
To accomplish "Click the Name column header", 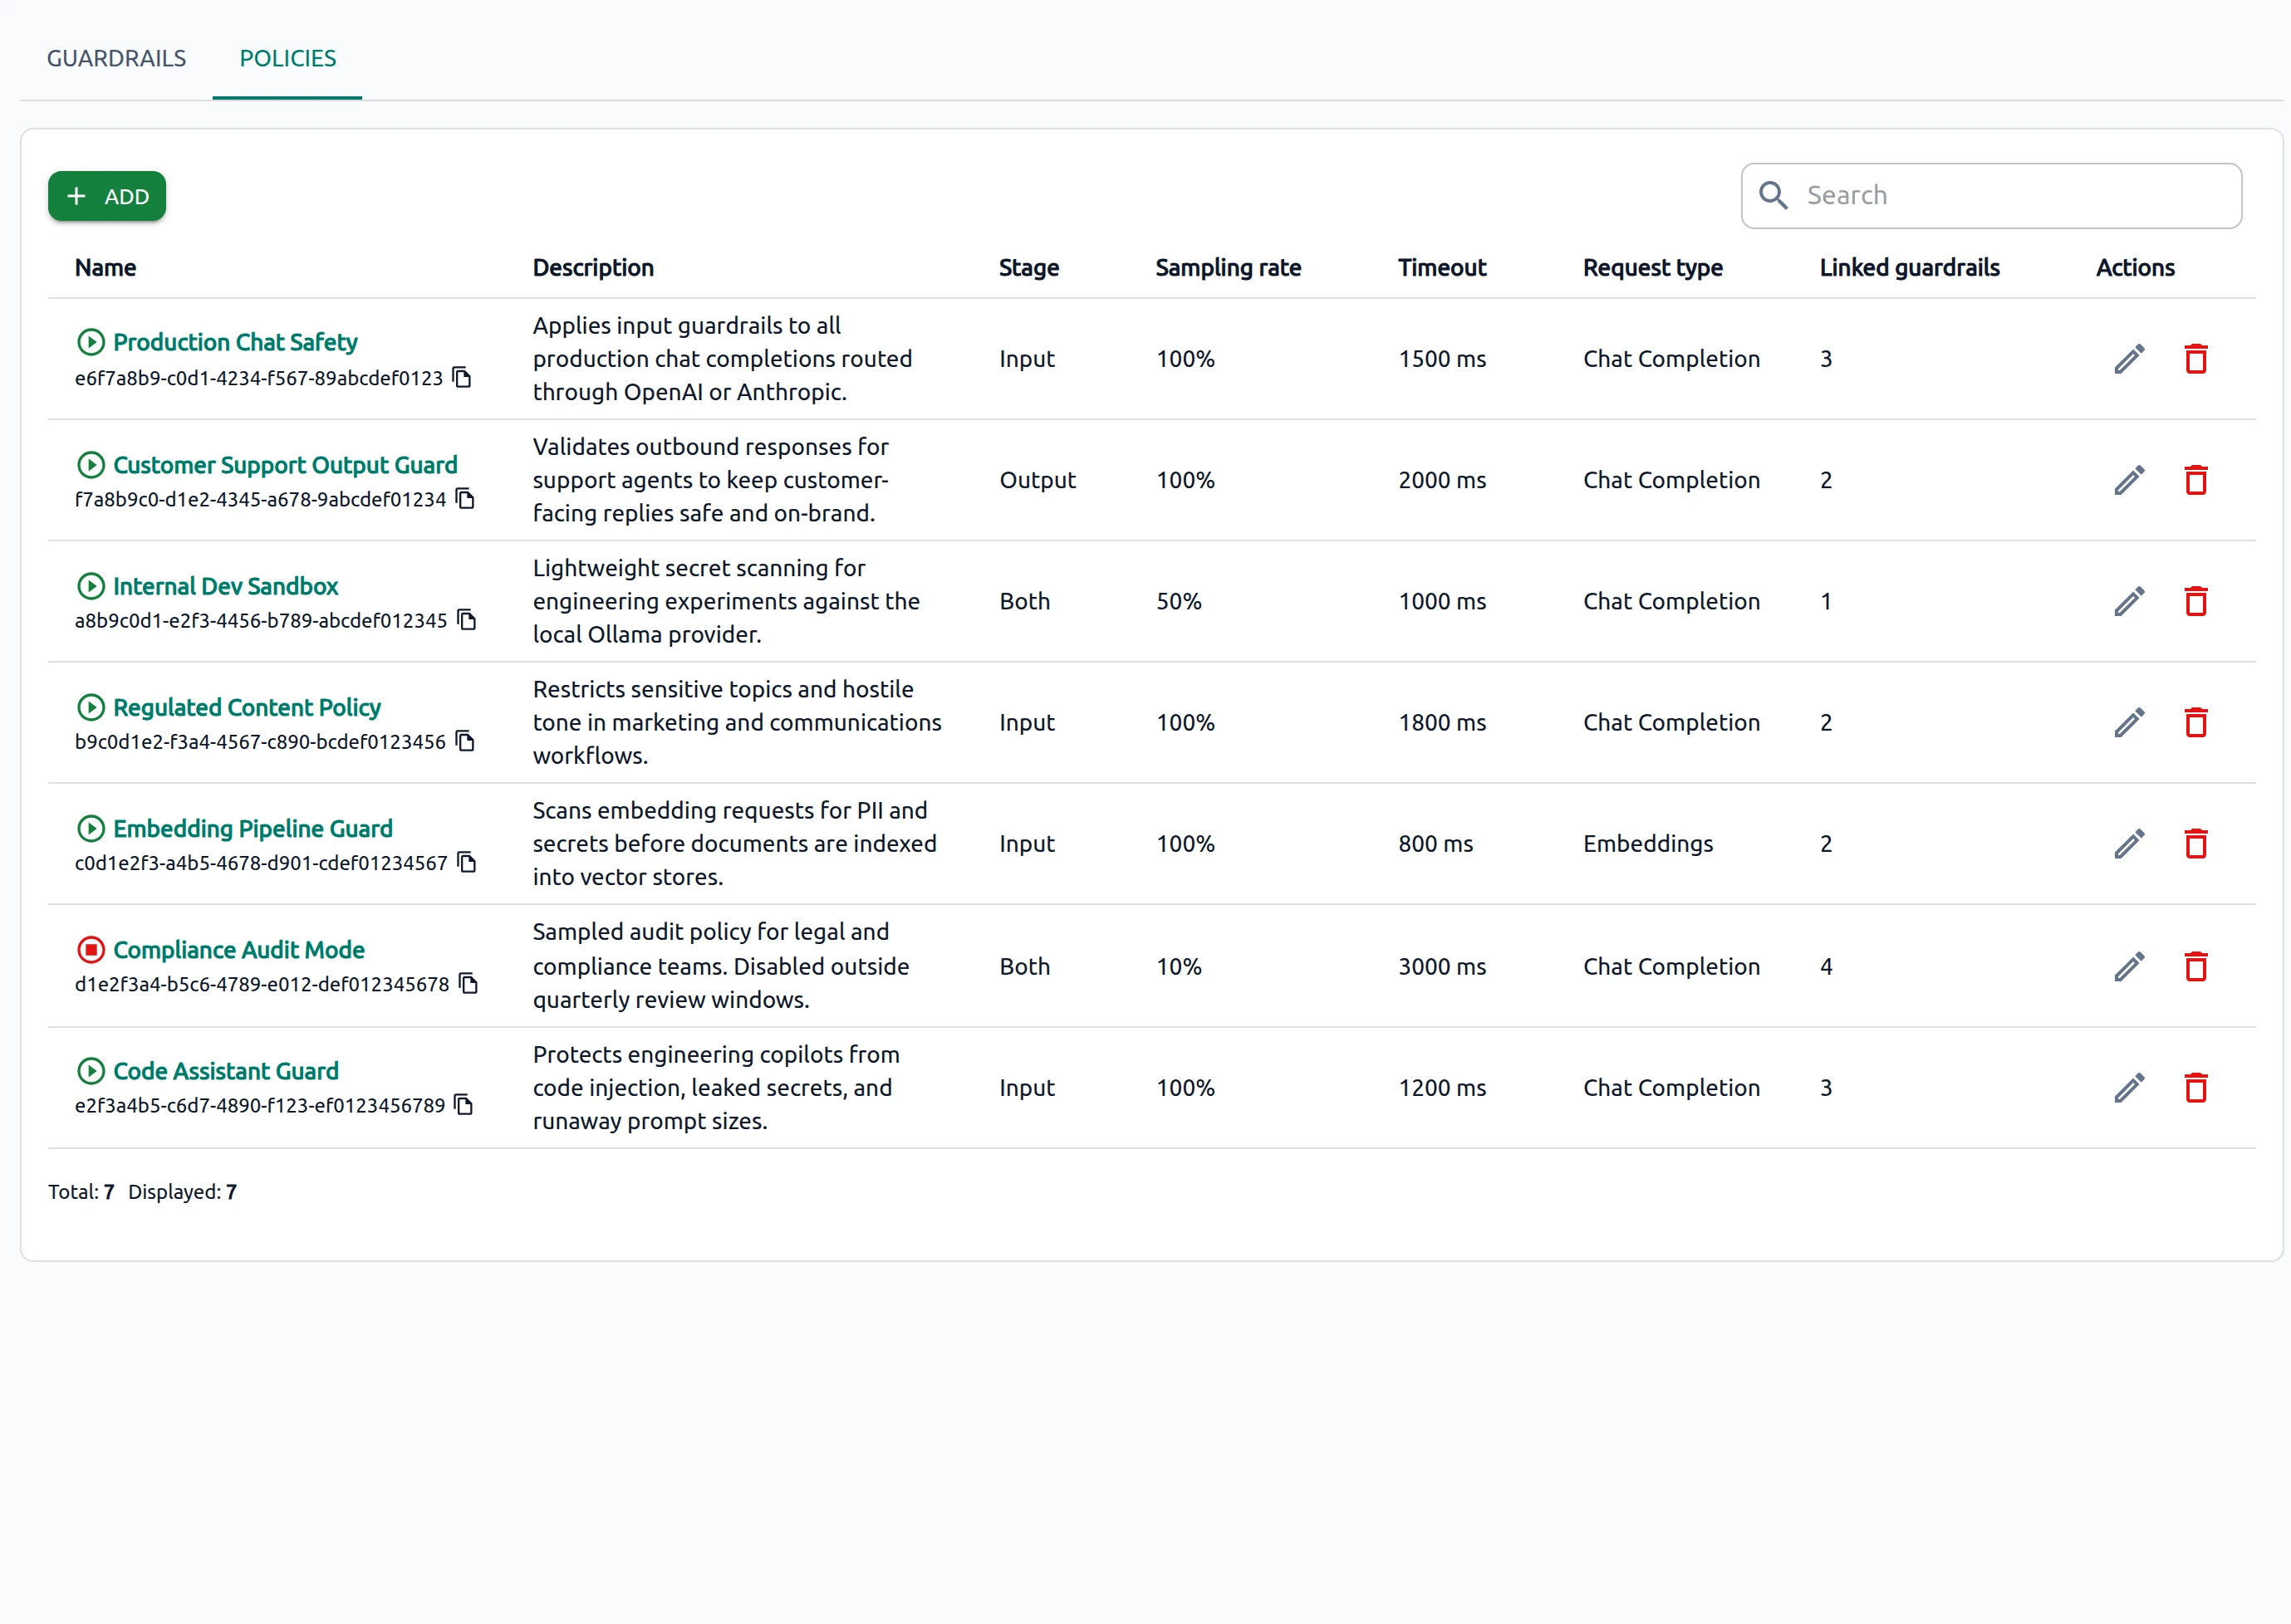I will (105, 267).
